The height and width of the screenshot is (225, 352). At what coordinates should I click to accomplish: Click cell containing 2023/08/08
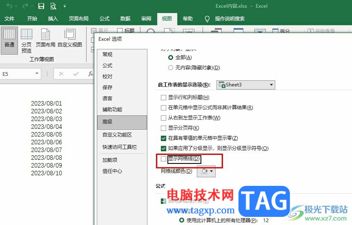pyautogui.click(x=46, y=158)
